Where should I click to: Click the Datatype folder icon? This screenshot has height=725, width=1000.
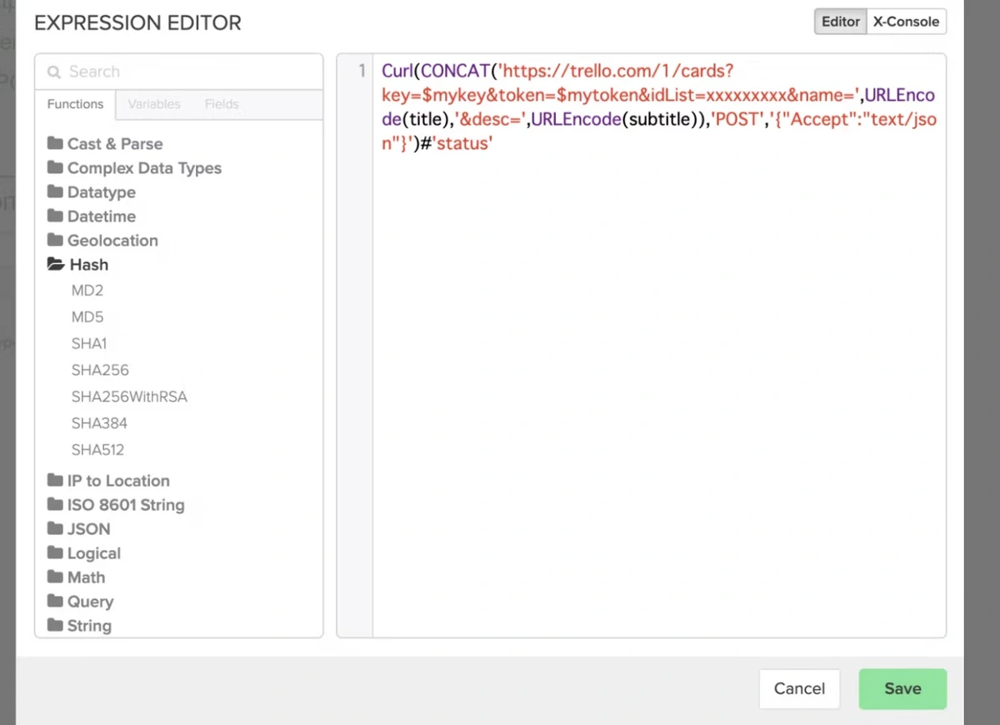tap(55, 192)
